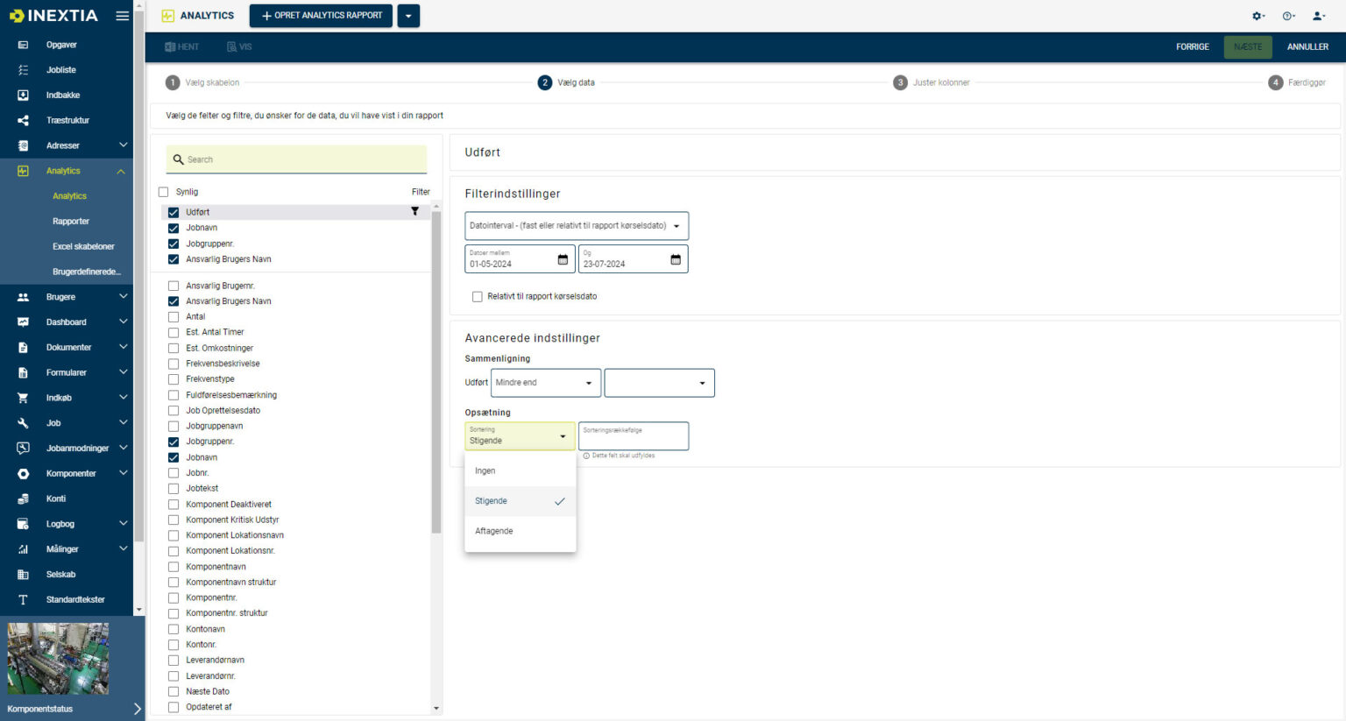Image resolution: width=1346 pixels, height=721 pixels.
Task: Toggle the Synlig select-all checkbox
Action: tap(163, 192)
